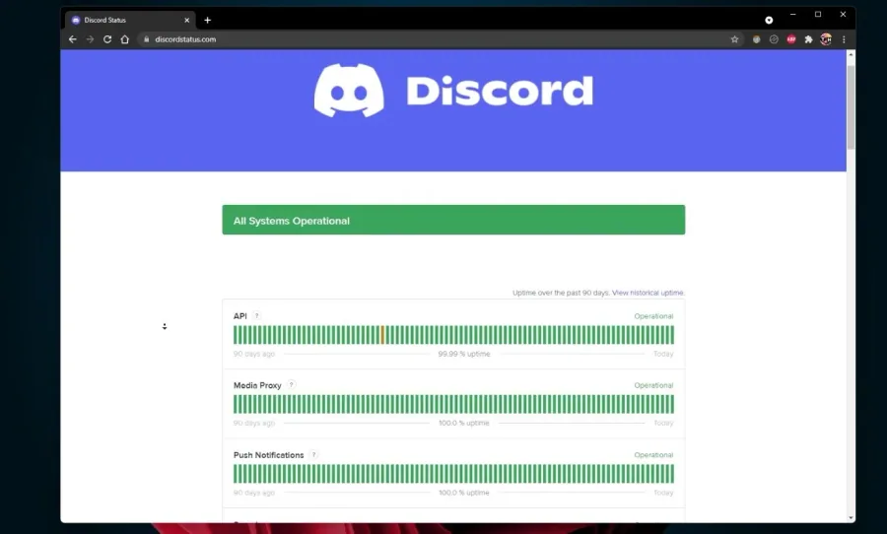Open the Extensions puzzle-piece menu
The width and height of the screenshot is (887, 534).
pos(808,39)
